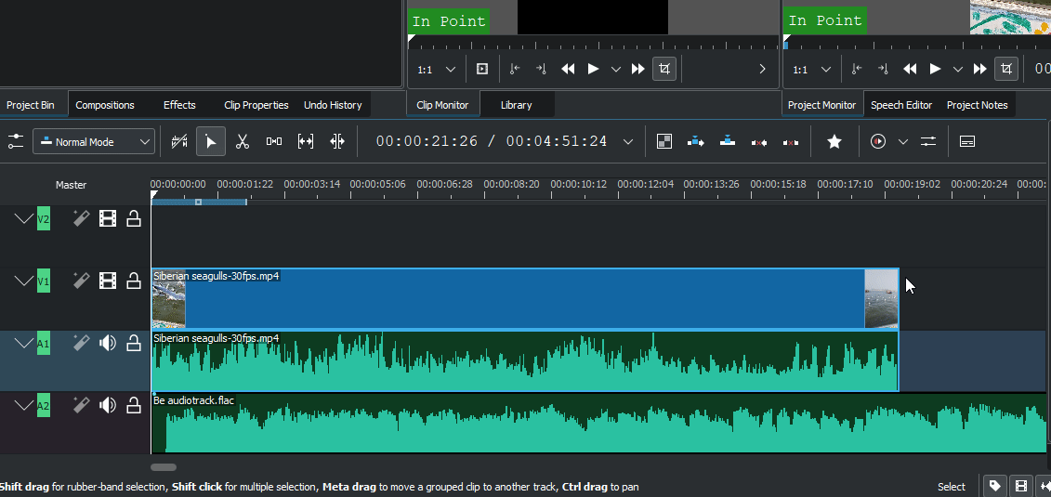Activate the Spacer tool in timeline toolbar
The width and height of the screenshot is (1051, 497).
pos(274,141)
